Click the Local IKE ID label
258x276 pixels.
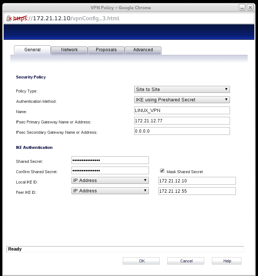point(27,182)
